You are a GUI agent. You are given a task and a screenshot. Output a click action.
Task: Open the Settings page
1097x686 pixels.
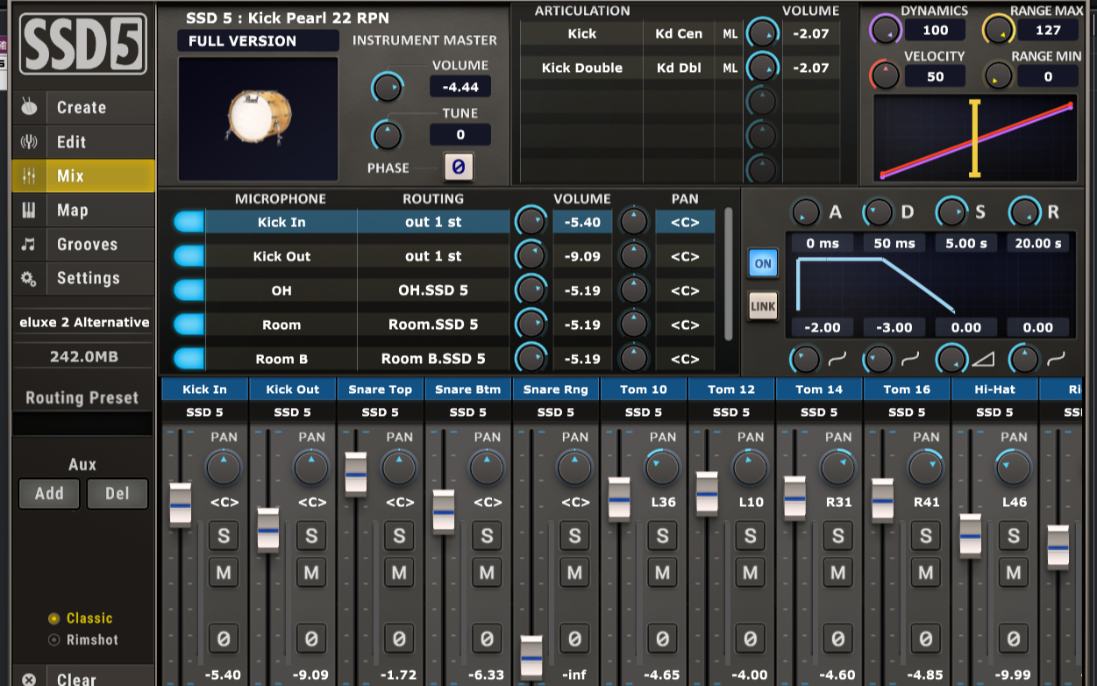pos(83,279)
